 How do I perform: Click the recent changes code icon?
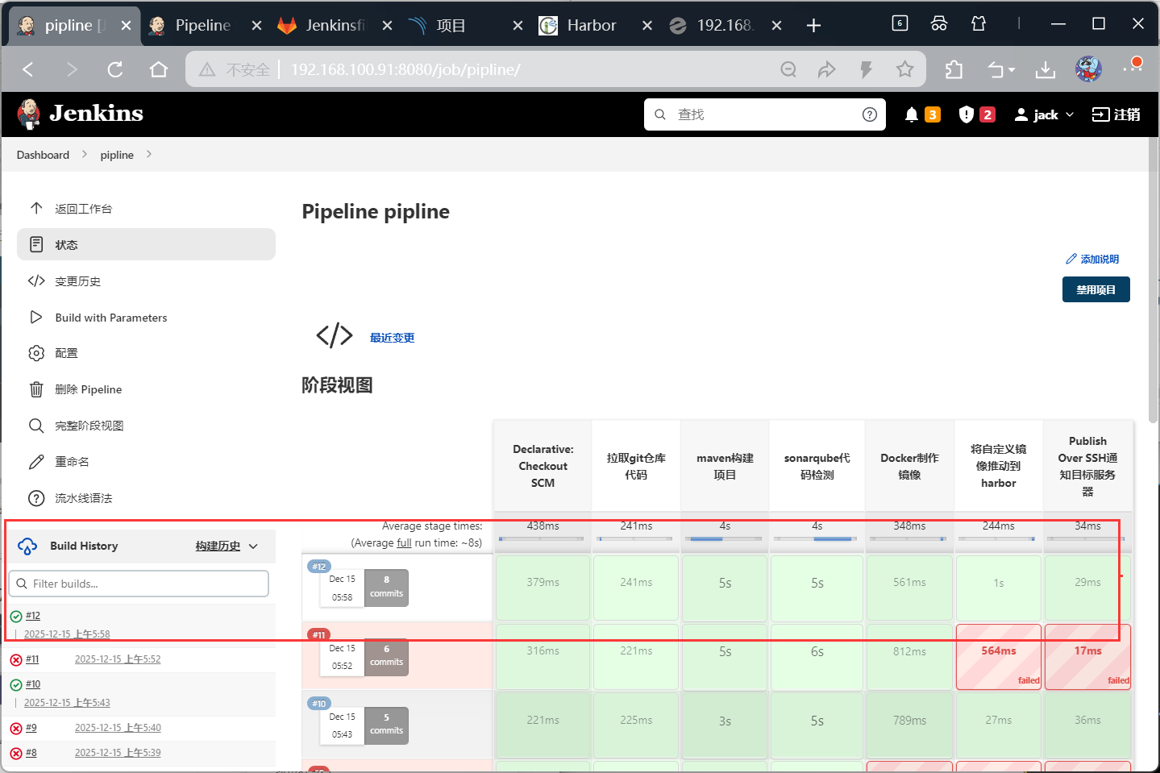[x=335, y=335]
